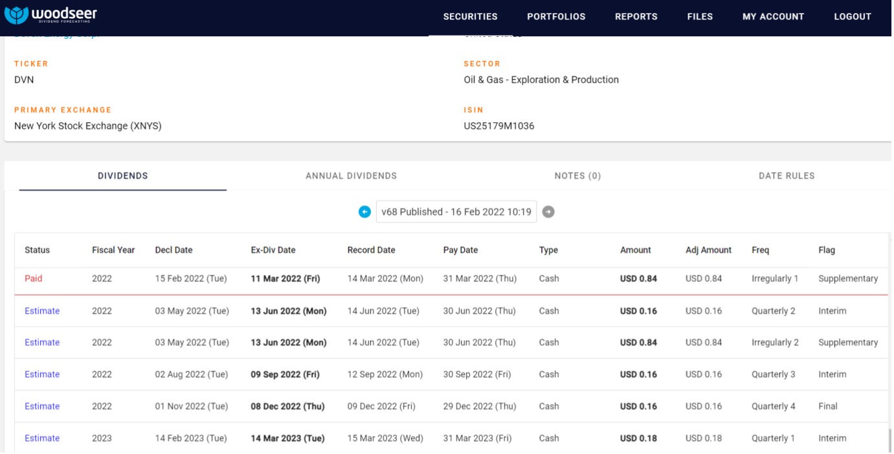Open My Account menu
The height and width of the screenshot is (454, 894).
click(x=773, y=17)
